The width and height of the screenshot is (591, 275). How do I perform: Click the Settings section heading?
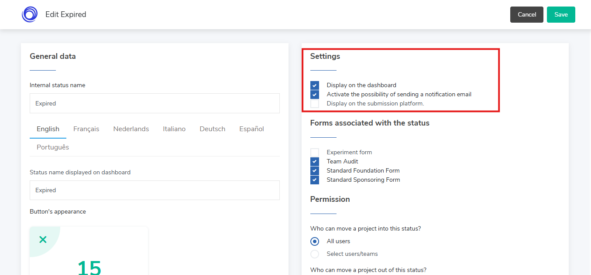point(325,56)
